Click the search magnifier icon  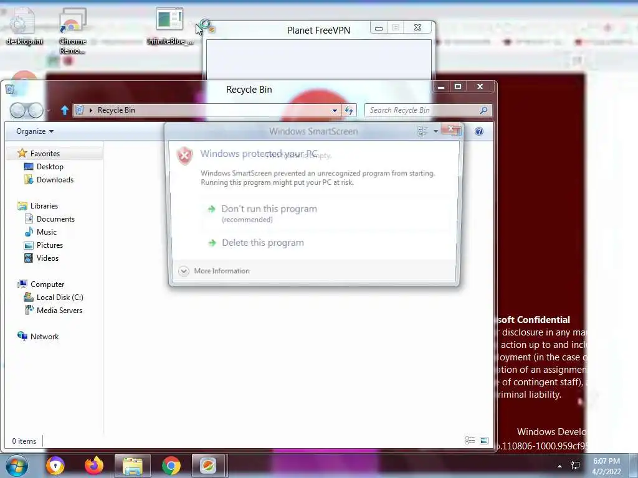coord(483,110)
